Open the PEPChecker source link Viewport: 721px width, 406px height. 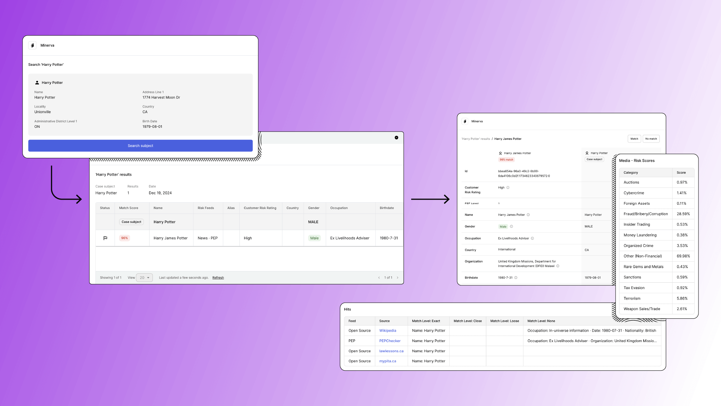pos(390,341)
